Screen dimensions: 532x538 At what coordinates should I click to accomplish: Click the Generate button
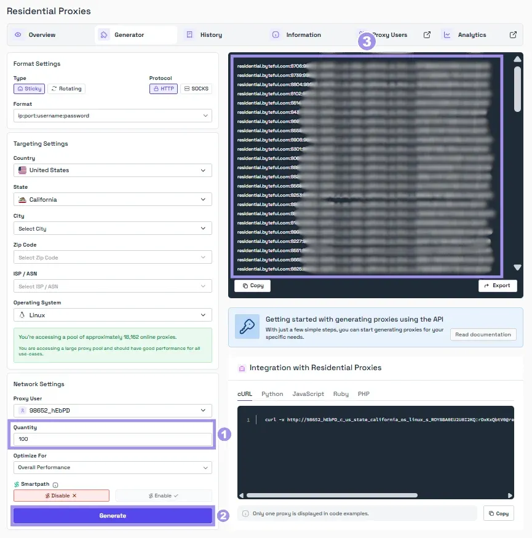(x=113, y=515)
